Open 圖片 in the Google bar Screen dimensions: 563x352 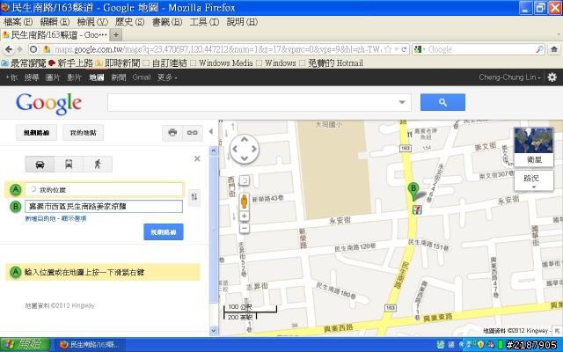pyautogui.click(x=53, y=77)
